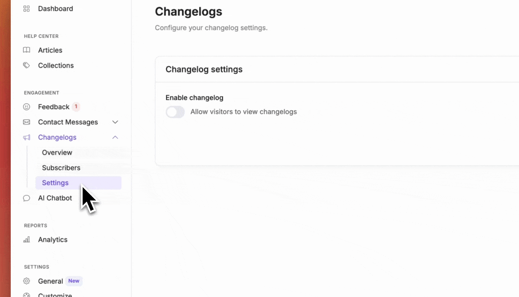Click the Contact Messages envelope icon

26,122
